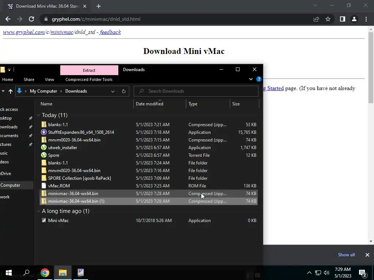
Task: Click utweb_installer uTorrent icon
Action: click(44, 147)
